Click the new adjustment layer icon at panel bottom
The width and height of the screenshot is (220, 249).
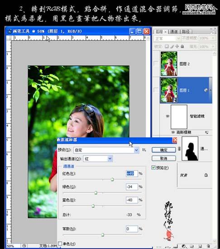(x=184, y=246)
